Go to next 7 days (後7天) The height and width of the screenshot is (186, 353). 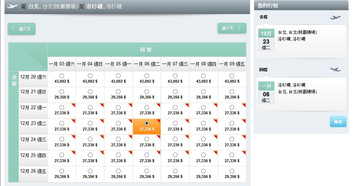[x=232, y=28]
